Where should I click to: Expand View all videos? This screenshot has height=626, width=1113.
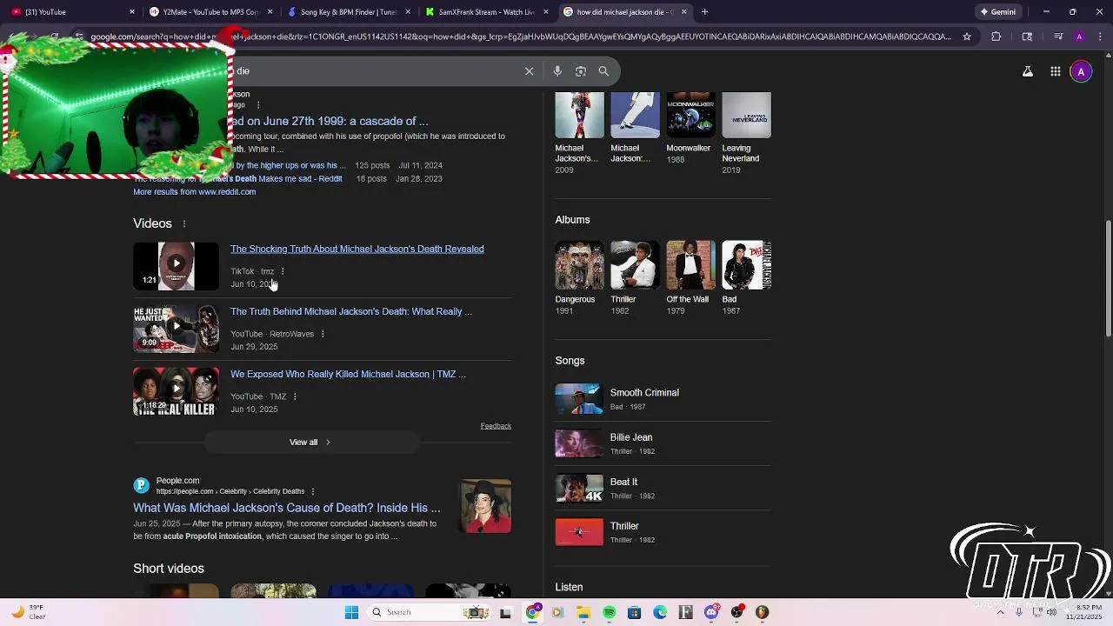click(x=310, y=442)
